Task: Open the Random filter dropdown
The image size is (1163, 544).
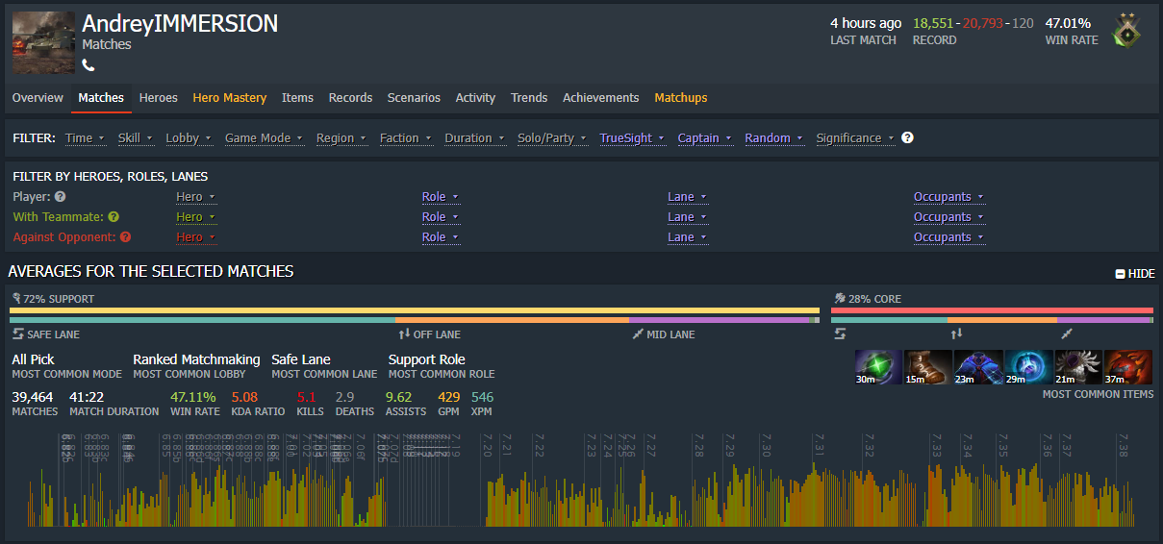Action: tap(773, 137)
